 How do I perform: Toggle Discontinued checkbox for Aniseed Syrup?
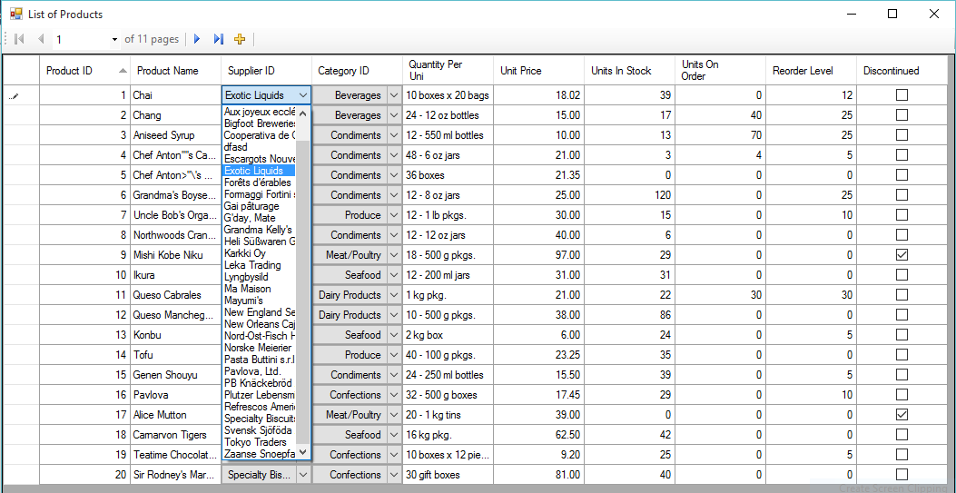point(902,134)
